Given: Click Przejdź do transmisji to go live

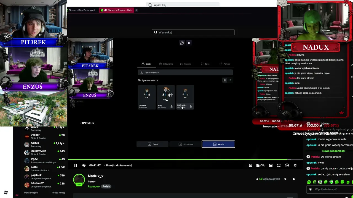Looking at the screenshot, I should point(119,165).
